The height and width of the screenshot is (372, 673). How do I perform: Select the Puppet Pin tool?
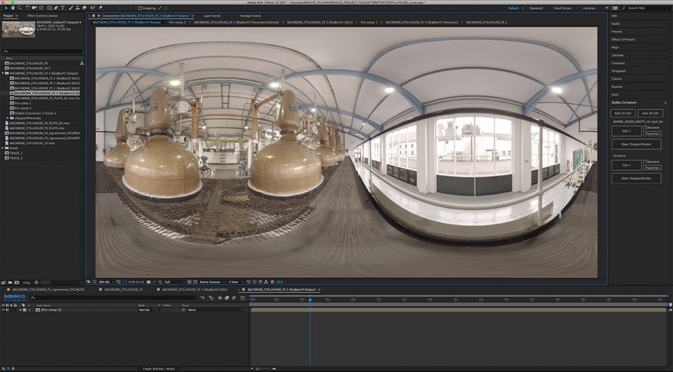point(100,8)
